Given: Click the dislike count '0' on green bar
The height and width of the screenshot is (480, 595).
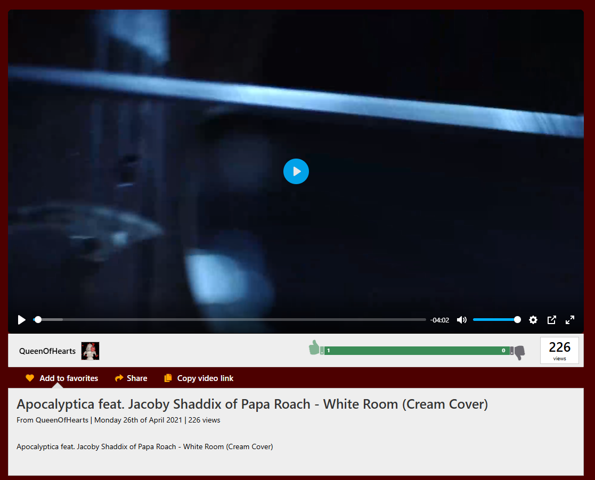Looking at the screenshot, I should tap(503, 351).
